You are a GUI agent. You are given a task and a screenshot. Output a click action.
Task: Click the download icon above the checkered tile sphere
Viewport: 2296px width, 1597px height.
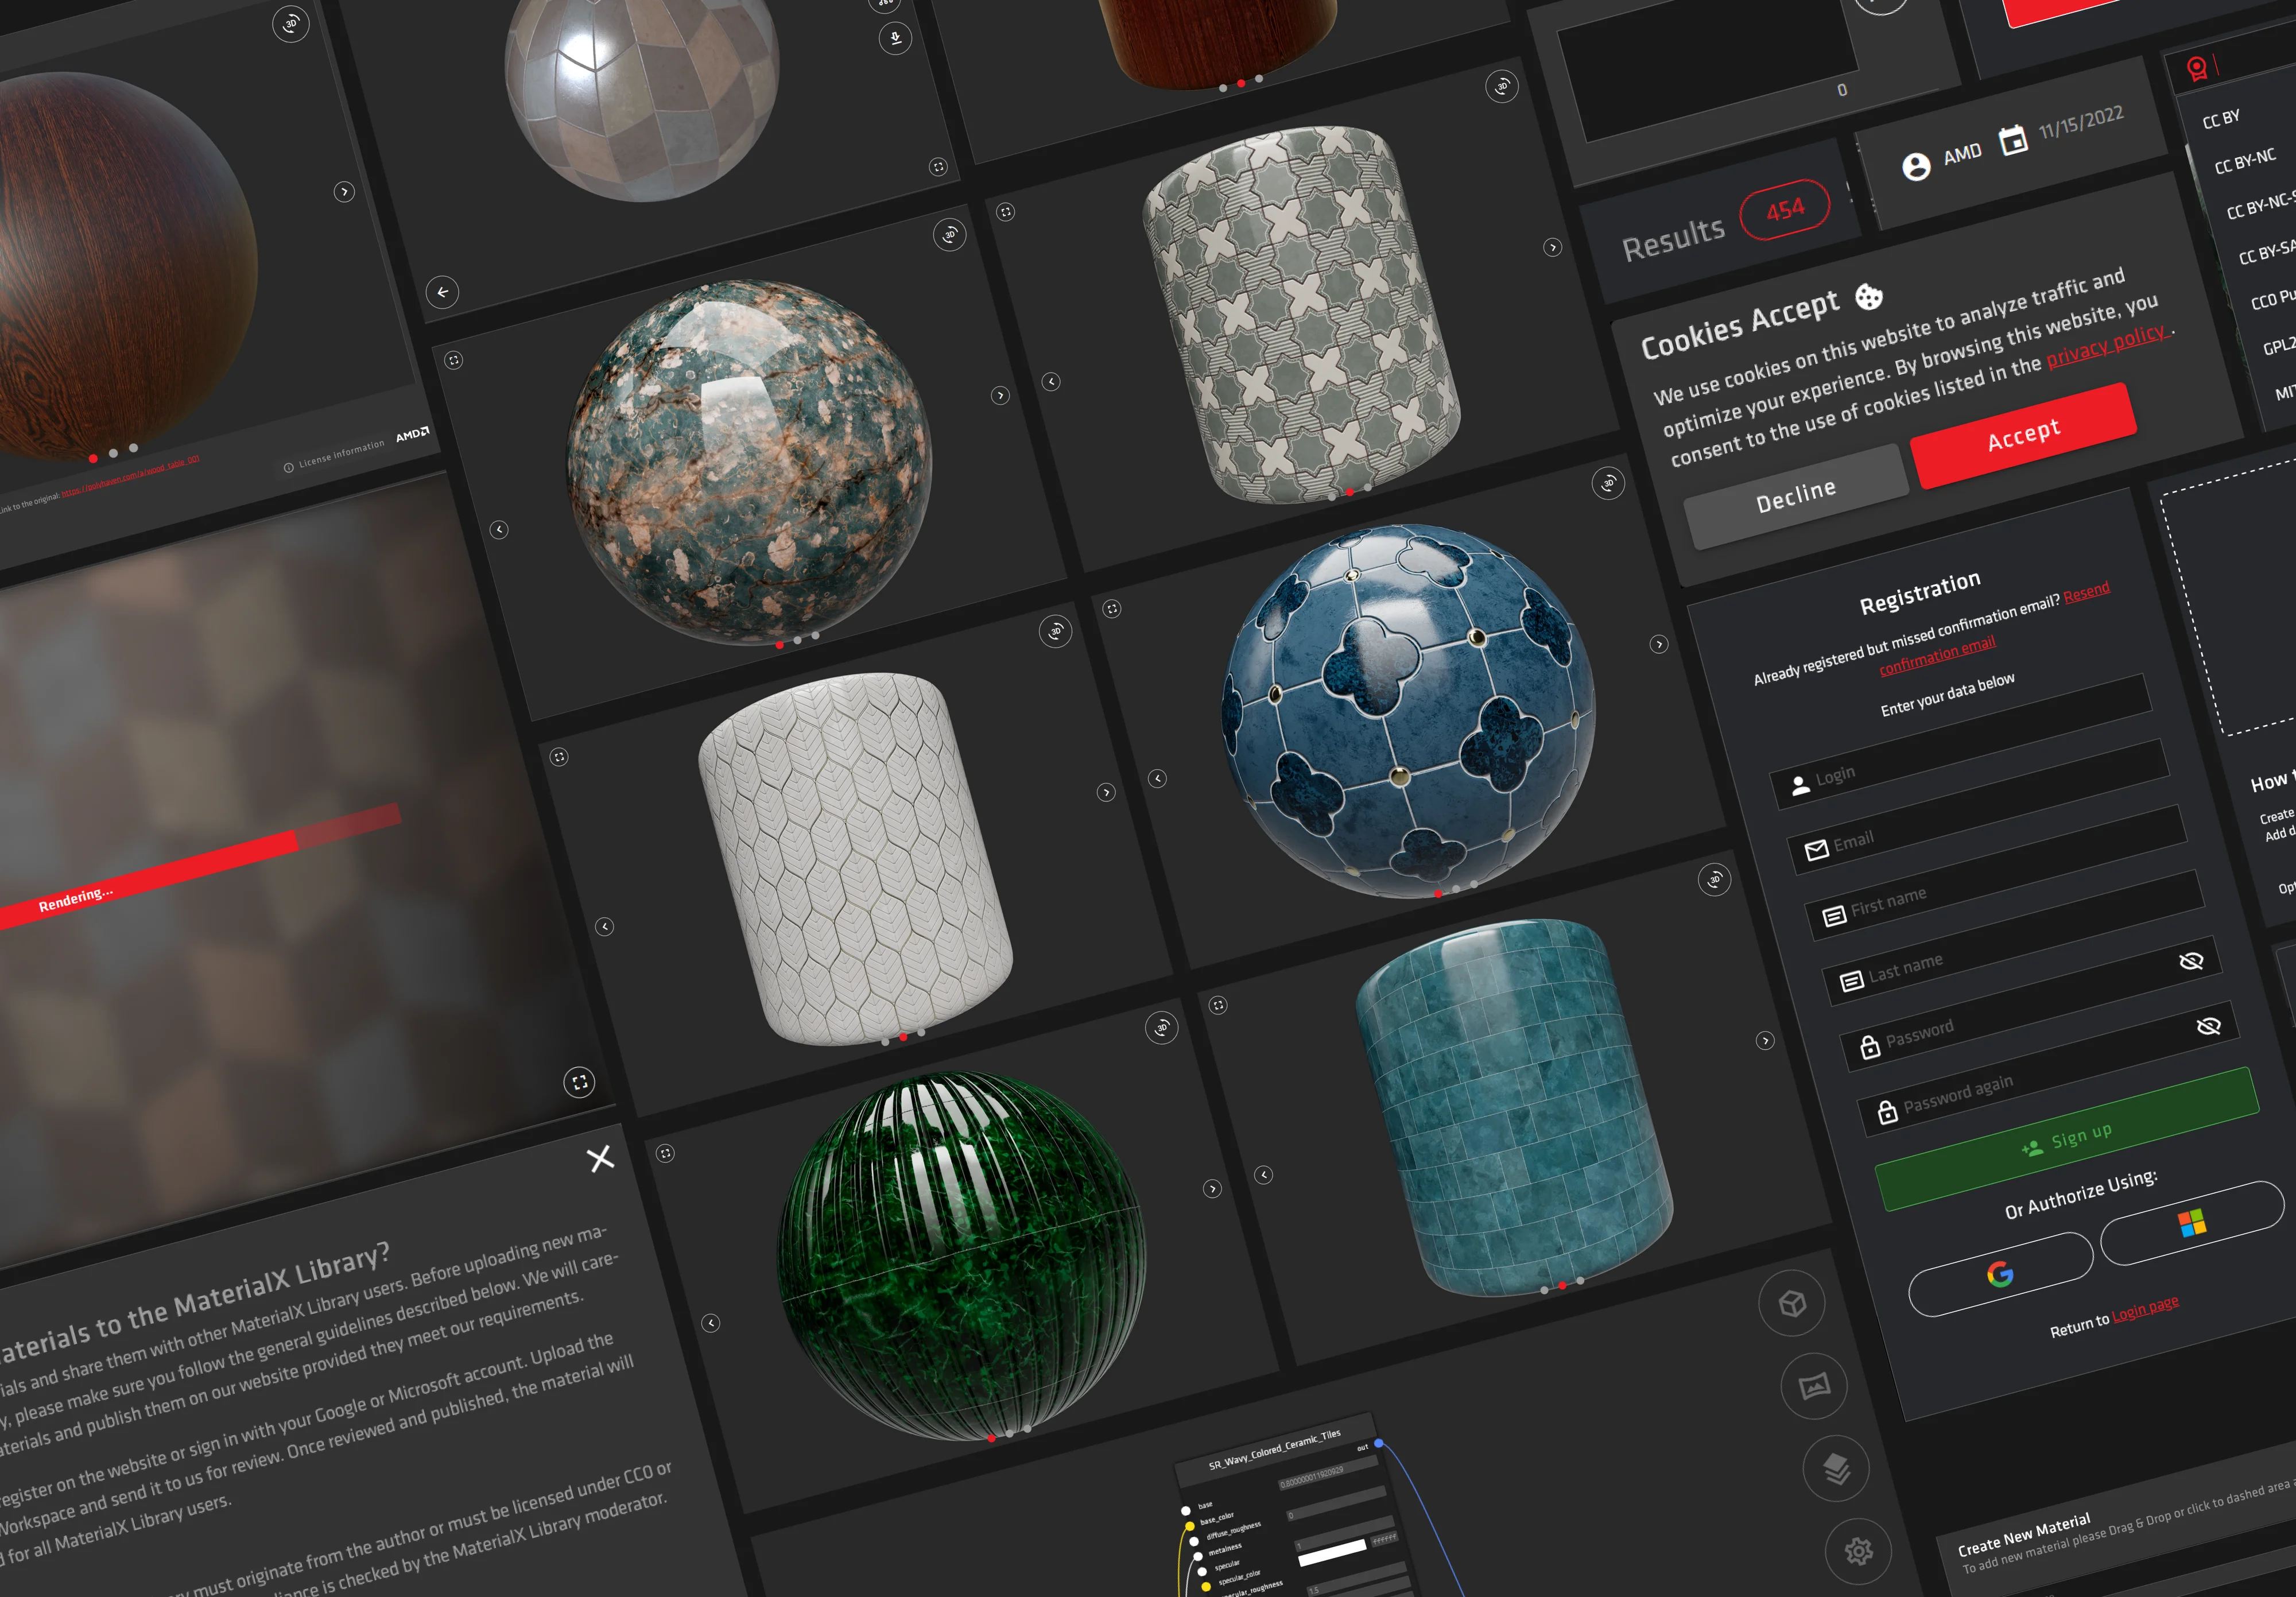(x=895, y=38)
